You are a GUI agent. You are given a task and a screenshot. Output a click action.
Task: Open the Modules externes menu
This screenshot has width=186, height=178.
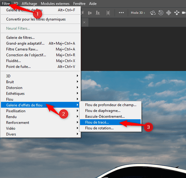coord(55,4)
